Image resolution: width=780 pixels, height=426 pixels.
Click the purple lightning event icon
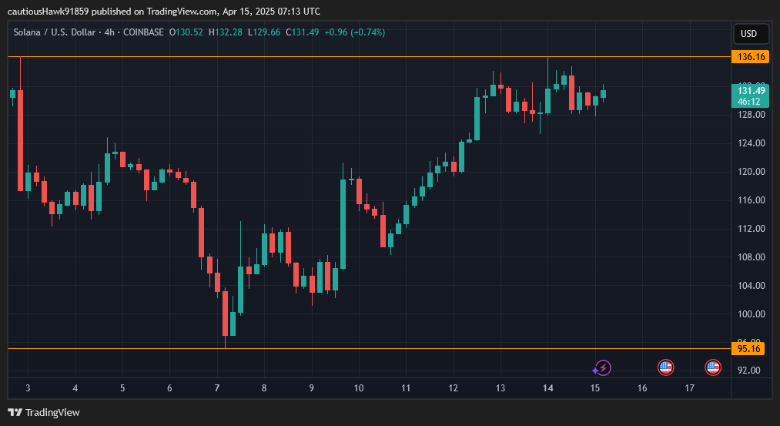click(x=603, y=367)
